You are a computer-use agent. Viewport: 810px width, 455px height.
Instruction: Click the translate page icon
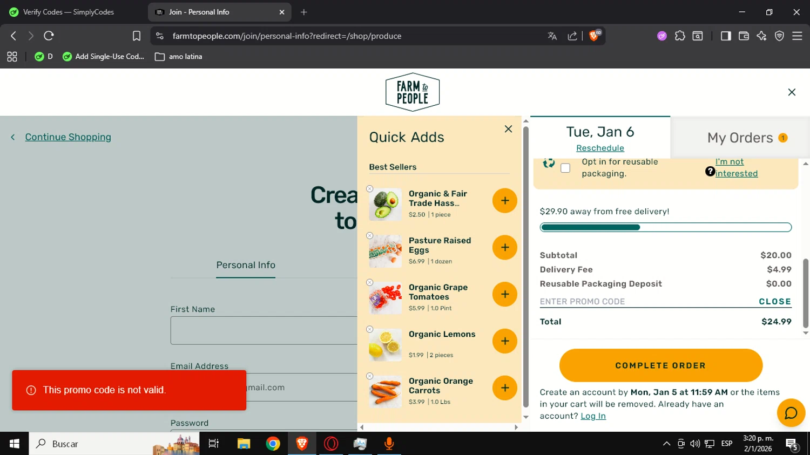pyautogui.click(x=552, y=36)
